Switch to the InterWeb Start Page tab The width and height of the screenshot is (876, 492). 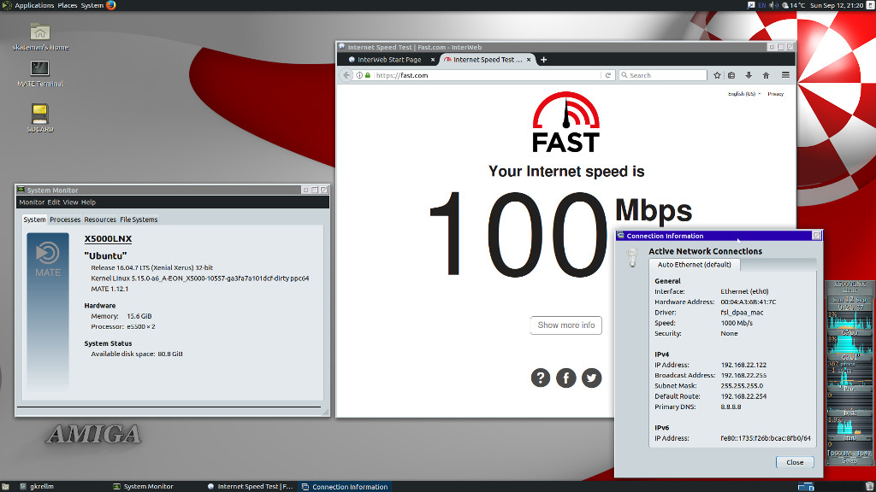[389, 60]
